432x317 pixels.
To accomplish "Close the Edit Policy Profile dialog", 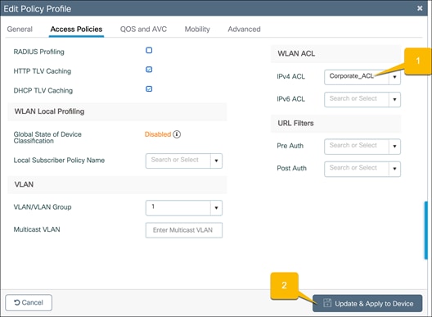I will point(420,8).
